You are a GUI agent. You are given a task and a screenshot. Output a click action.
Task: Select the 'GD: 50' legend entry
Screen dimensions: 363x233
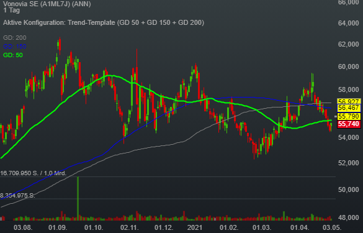coord(13,55)
